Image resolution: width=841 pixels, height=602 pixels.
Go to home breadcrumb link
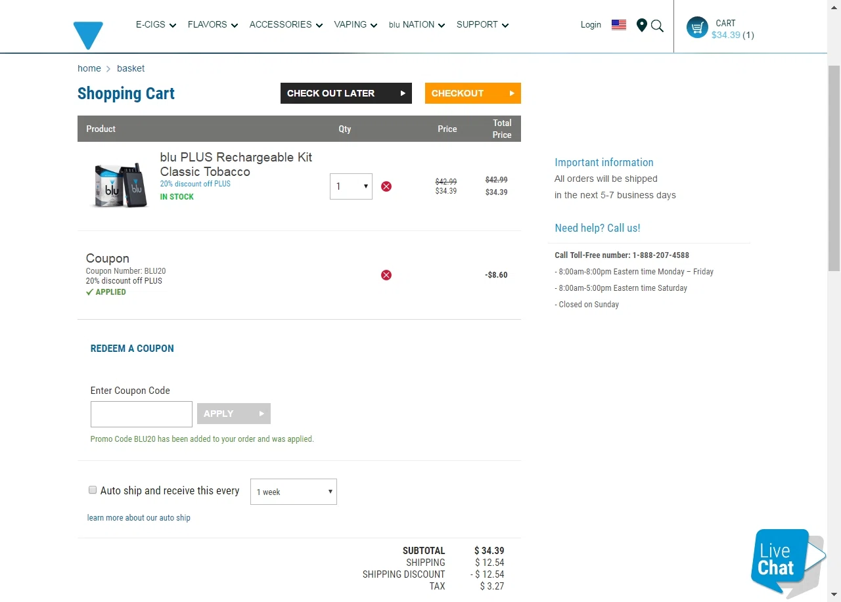(89, 68)
